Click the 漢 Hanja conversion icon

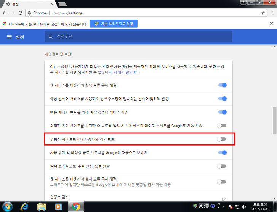pos(206,206)
